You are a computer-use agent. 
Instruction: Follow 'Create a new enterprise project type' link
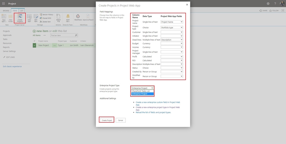158,109
